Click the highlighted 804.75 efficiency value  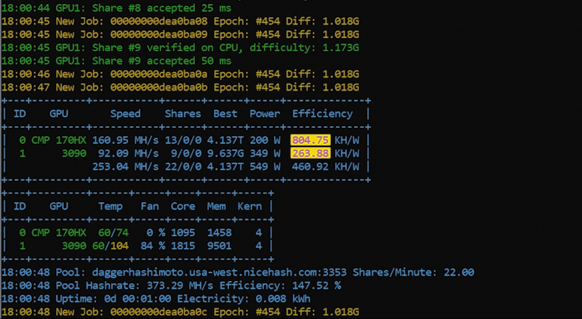click(310, 140)
